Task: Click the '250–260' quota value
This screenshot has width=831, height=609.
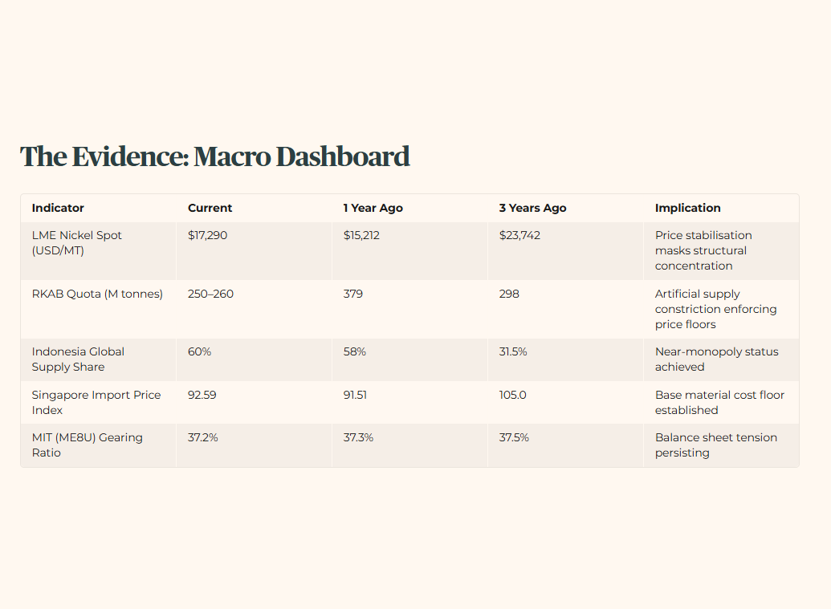Action: 210,294
